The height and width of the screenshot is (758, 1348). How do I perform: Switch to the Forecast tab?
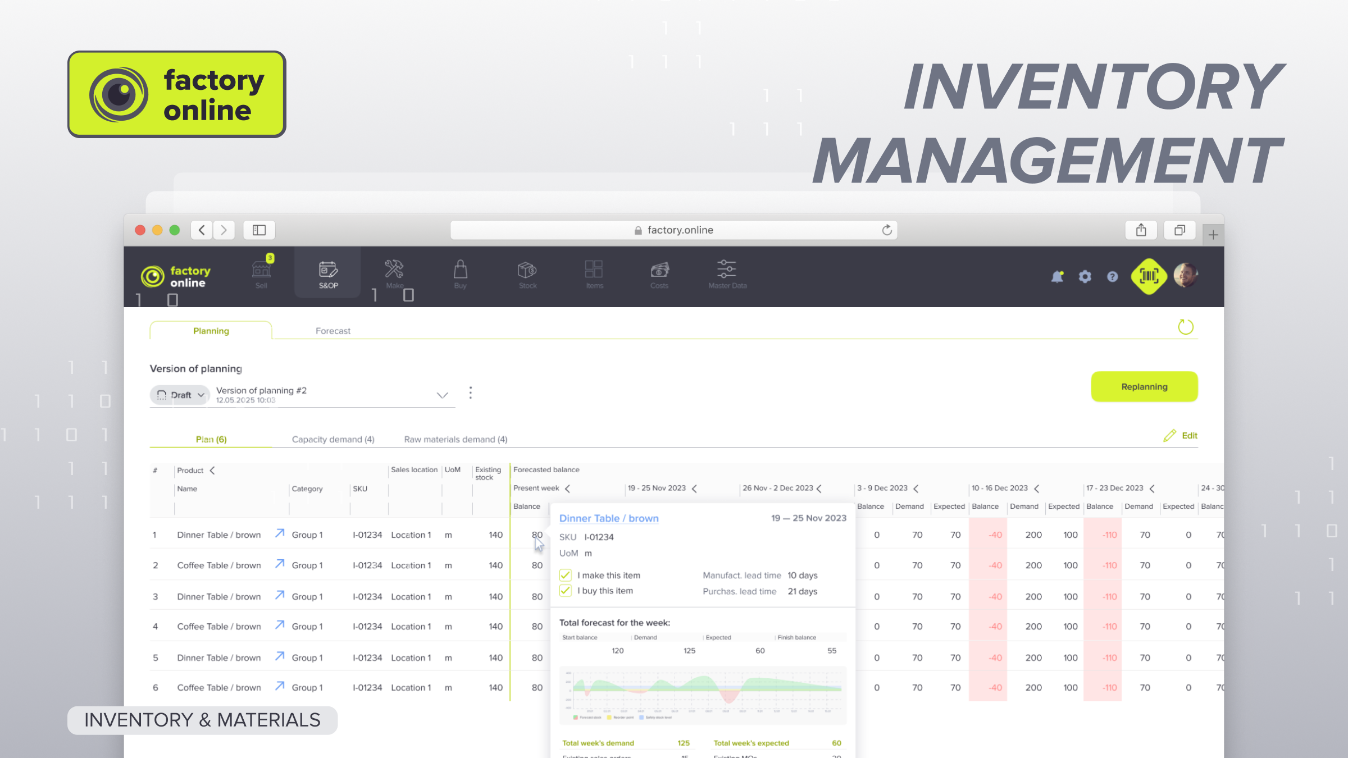click(333, 331)
